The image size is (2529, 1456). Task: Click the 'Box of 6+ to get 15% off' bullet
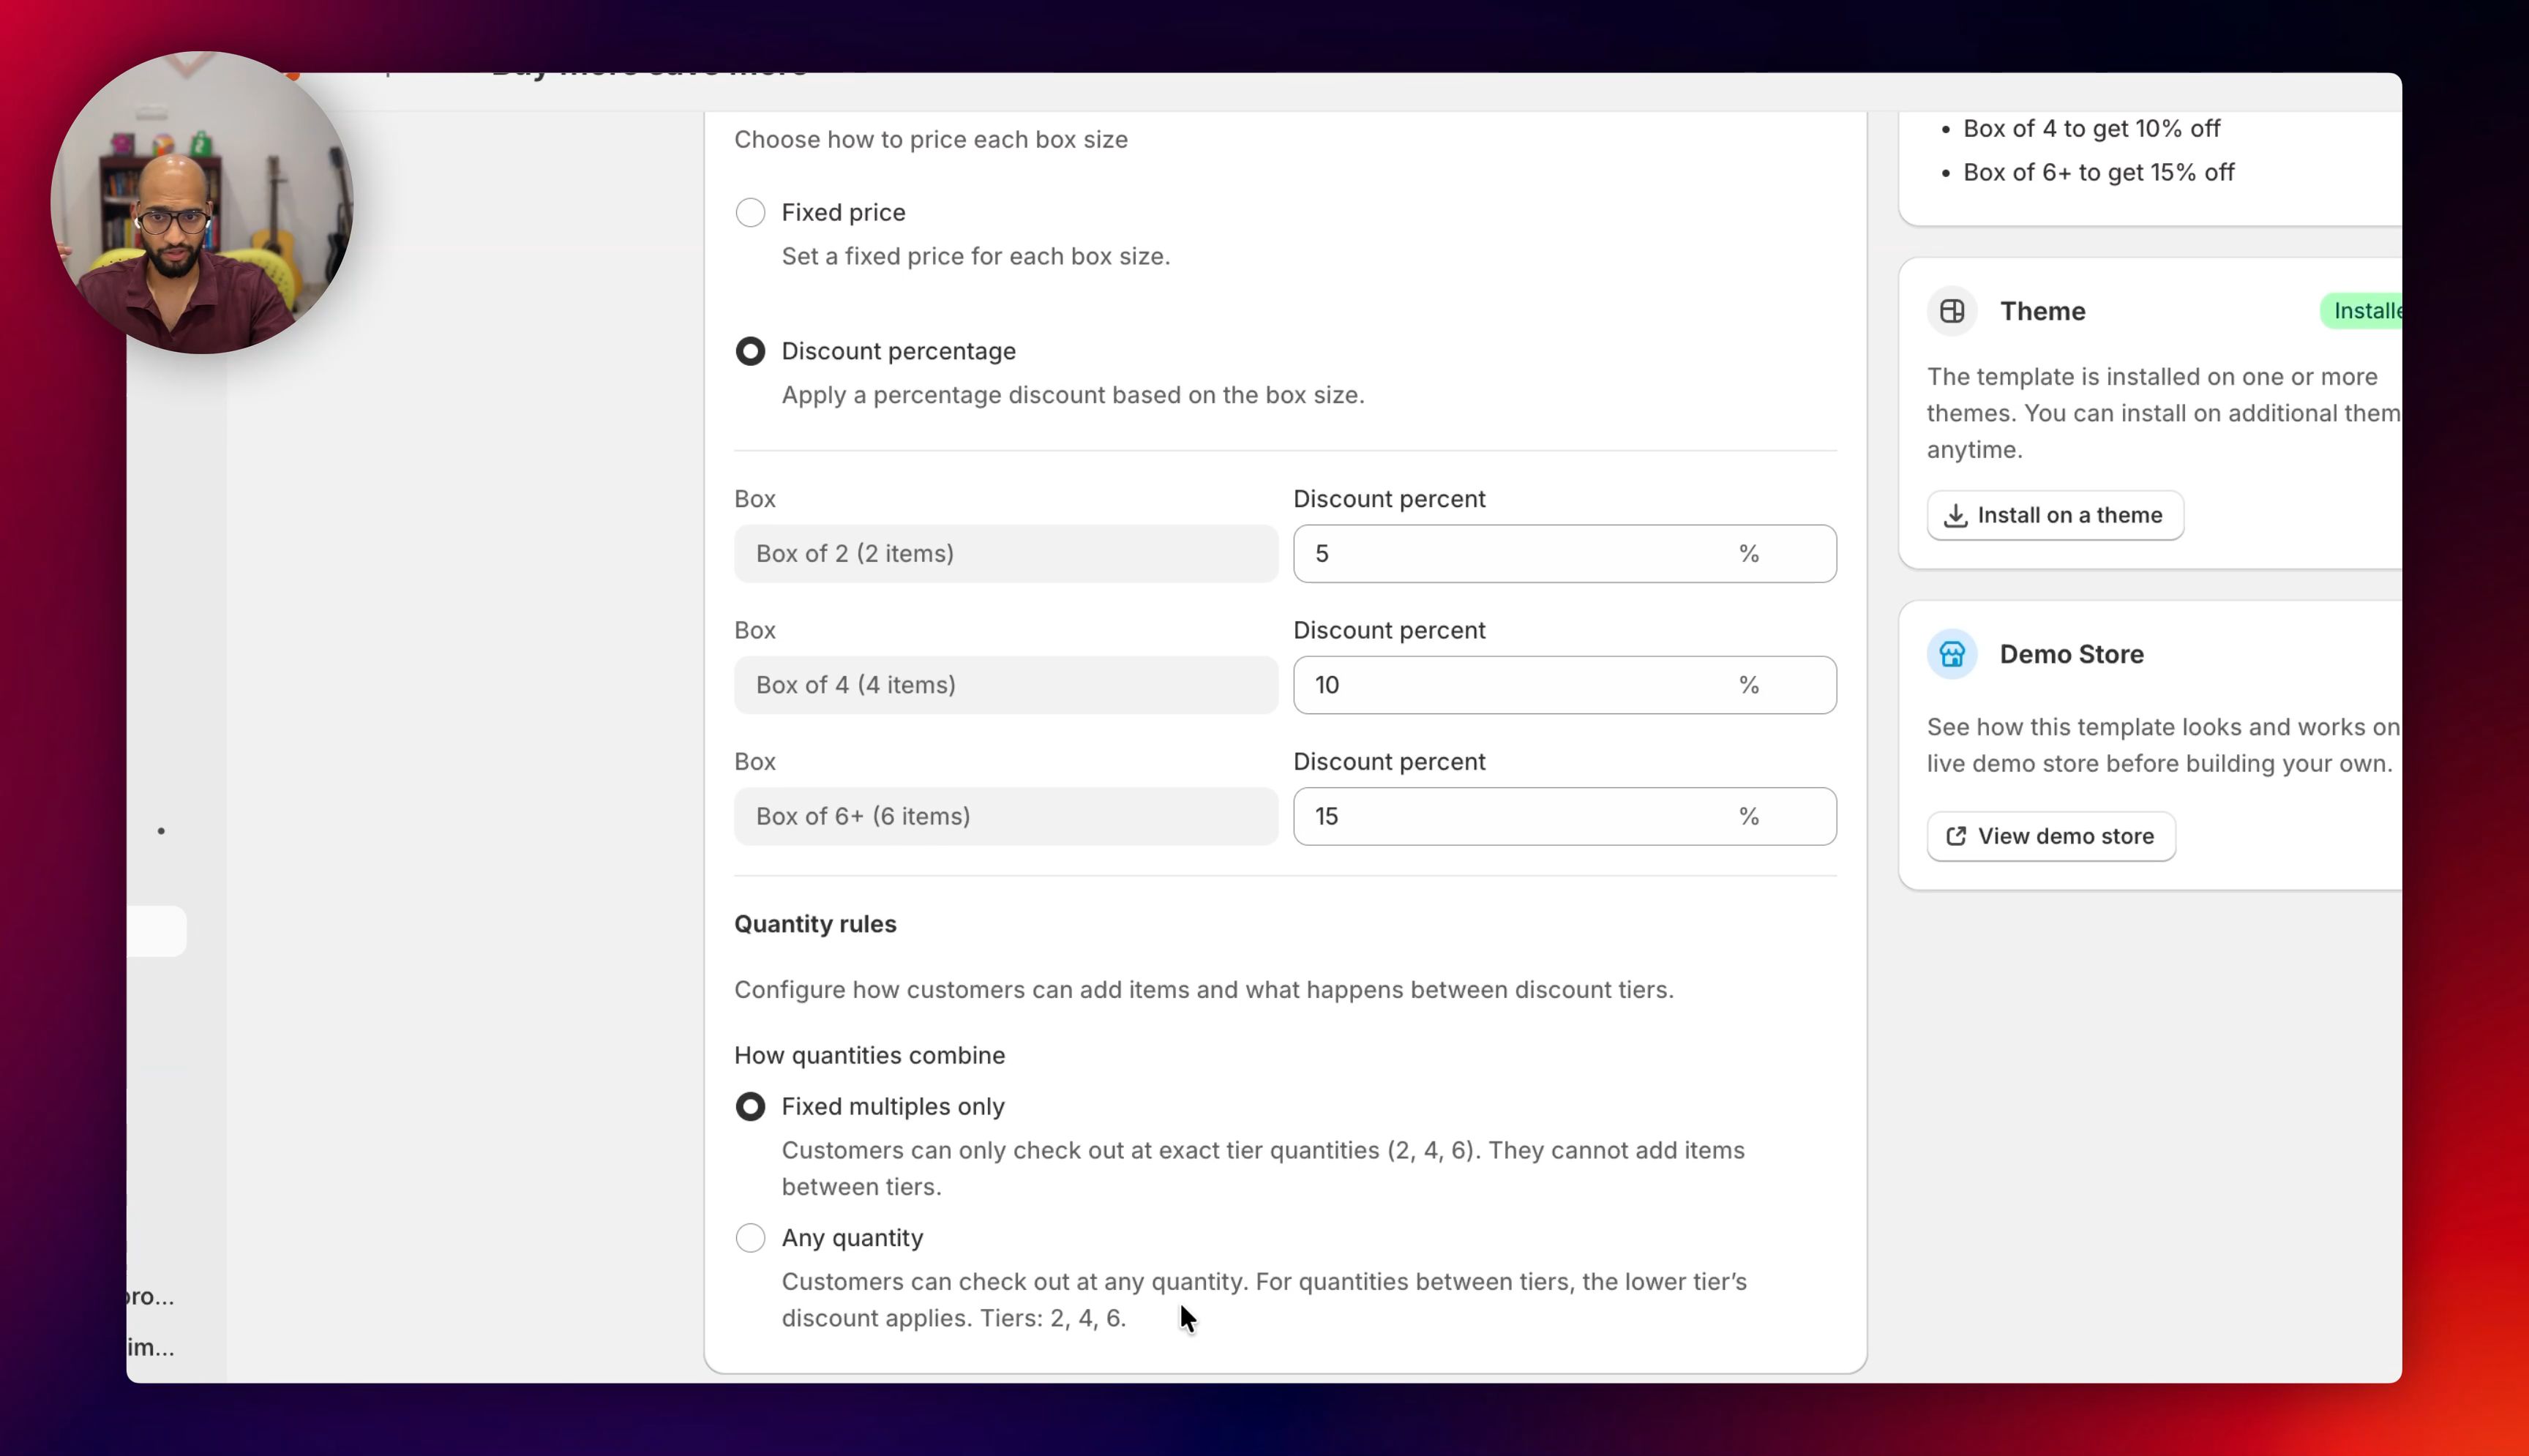[2098, 172]
